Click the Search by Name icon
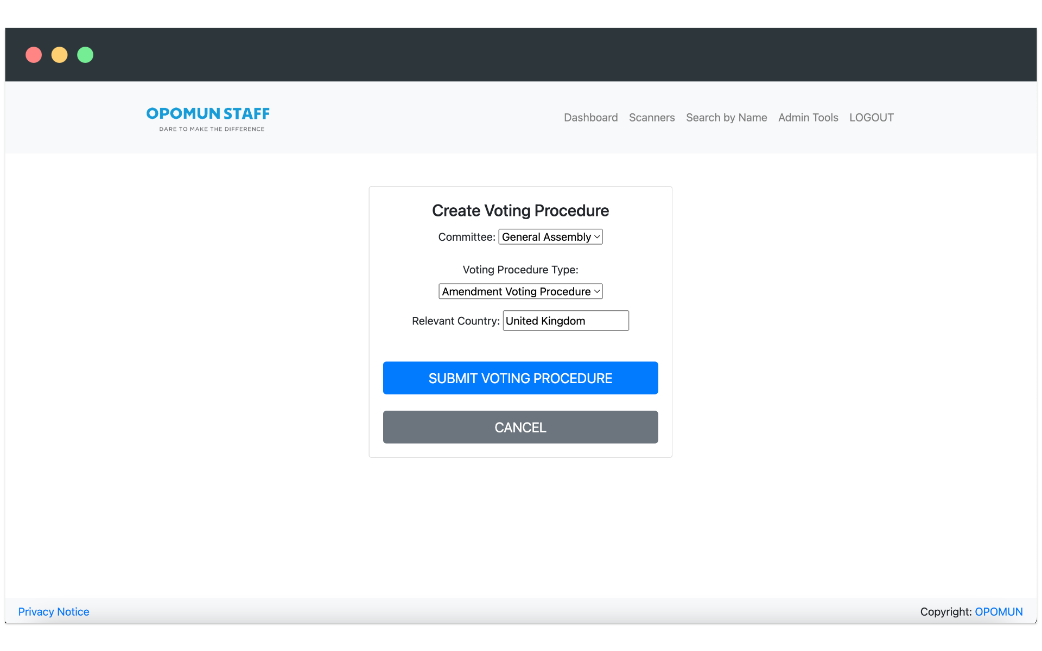1042x651 pixels. (726, 117)
